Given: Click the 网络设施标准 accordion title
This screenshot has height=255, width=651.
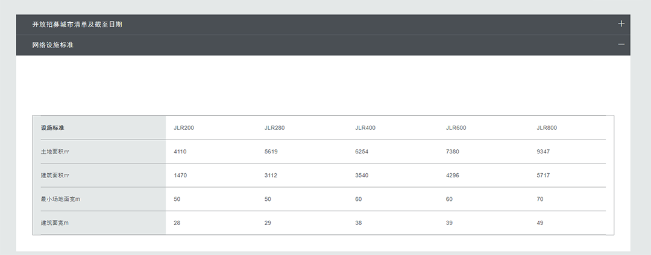Looking at the screenshot, I should click(x=53, y=45).
